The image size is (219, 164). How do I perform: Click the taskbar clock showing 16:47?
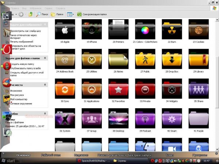(x=207, y=161)
